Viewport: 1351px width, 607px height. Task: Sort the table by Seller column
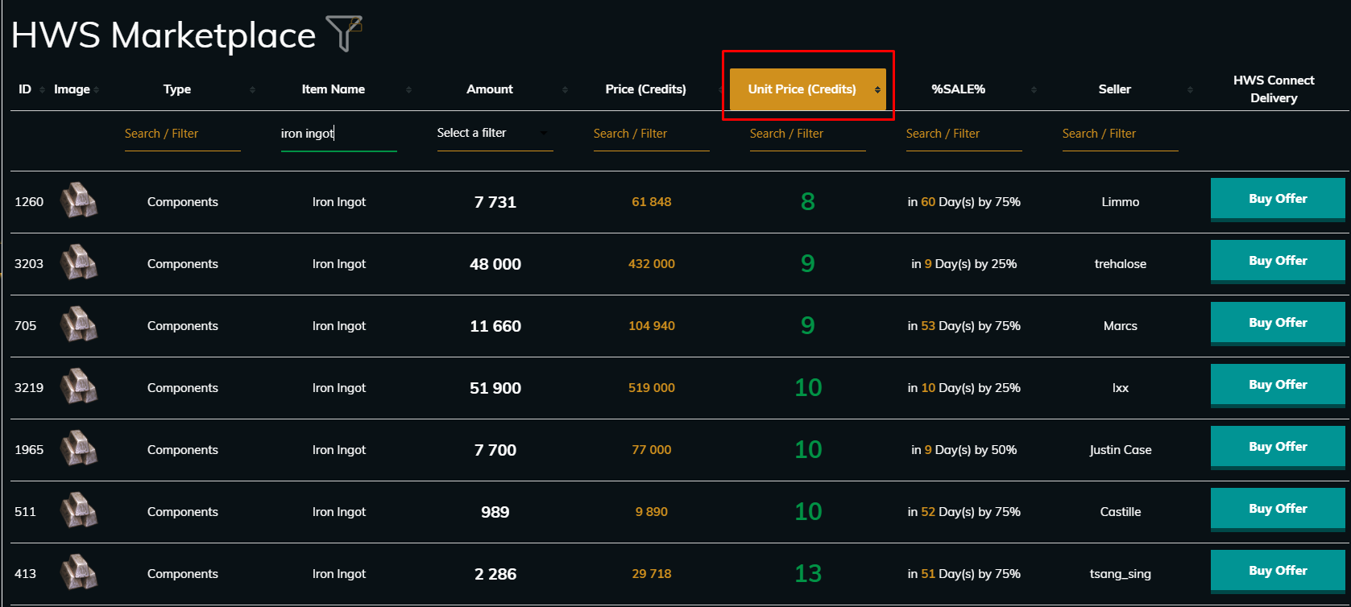pos(1114,89)
